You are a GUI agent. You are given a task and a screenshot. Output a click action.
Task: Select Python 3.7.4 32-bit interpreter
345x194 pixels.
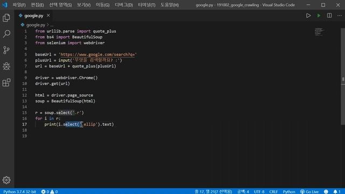(x=19, y=192)
